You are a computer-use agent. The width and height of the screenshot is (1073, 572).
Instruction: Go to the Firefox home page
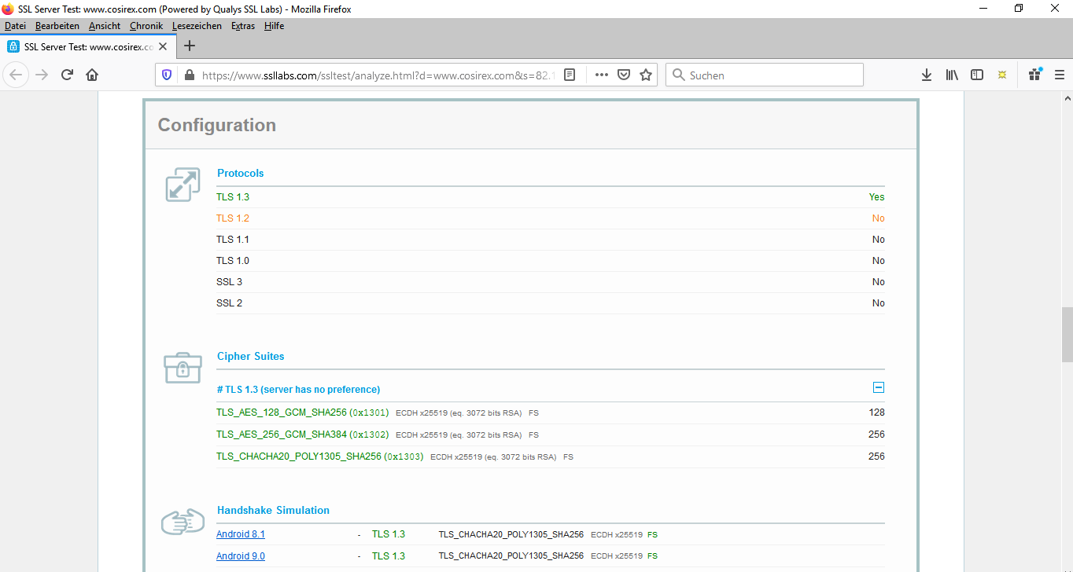pos(92,75)
